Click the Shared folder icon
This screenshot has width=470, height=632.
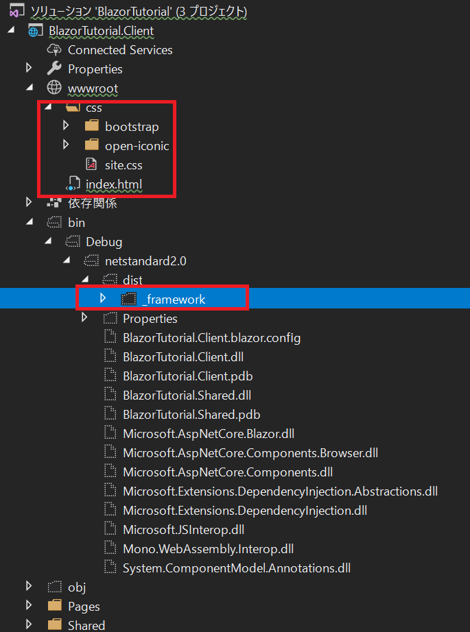(54, 625)
